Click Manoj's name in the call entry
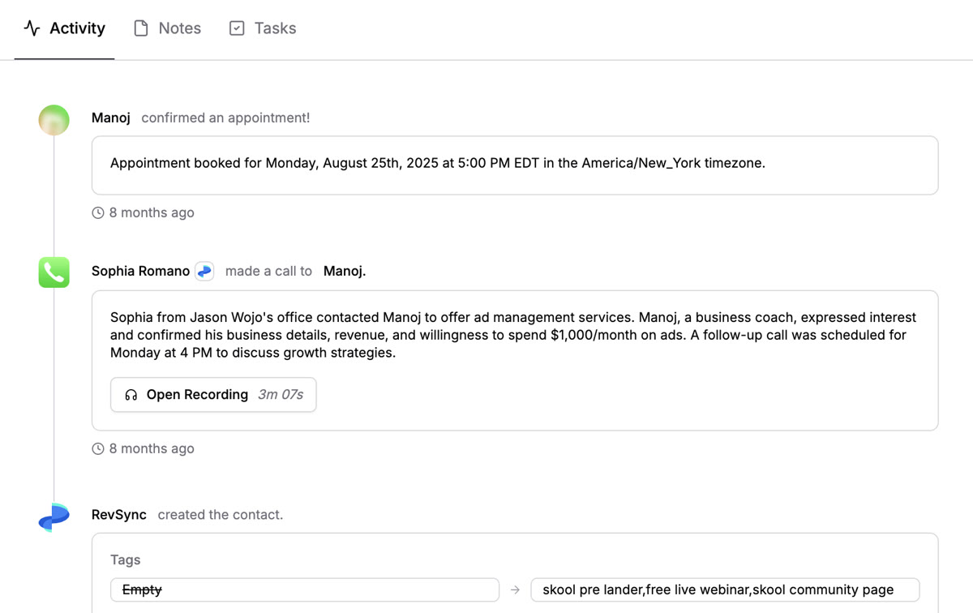The image size is (973, 613). (344, 271)
